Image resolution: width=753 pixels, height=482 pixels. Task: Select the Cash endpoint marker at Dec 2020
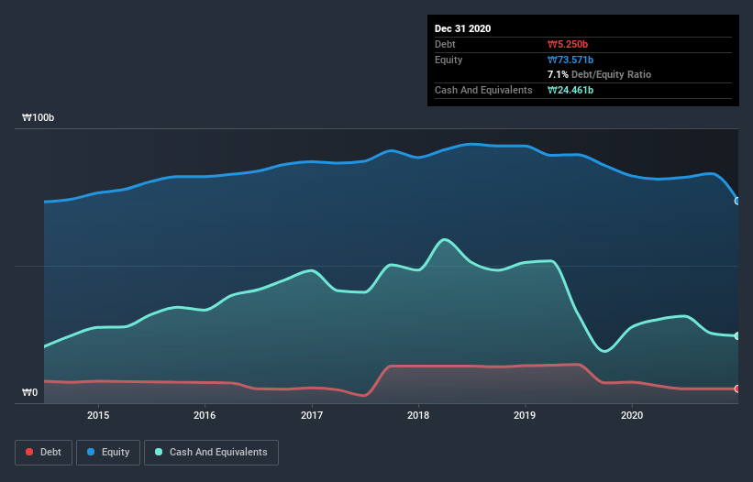point(737,336)
